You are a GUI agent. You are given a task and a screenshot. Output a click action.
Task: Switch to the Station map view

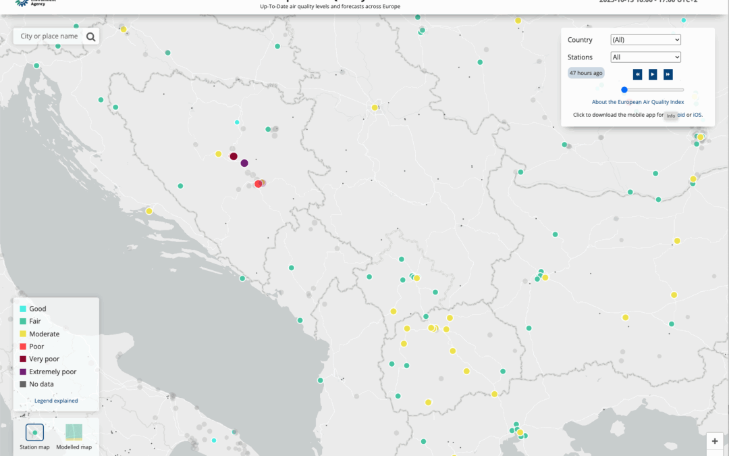coord(34,432)
